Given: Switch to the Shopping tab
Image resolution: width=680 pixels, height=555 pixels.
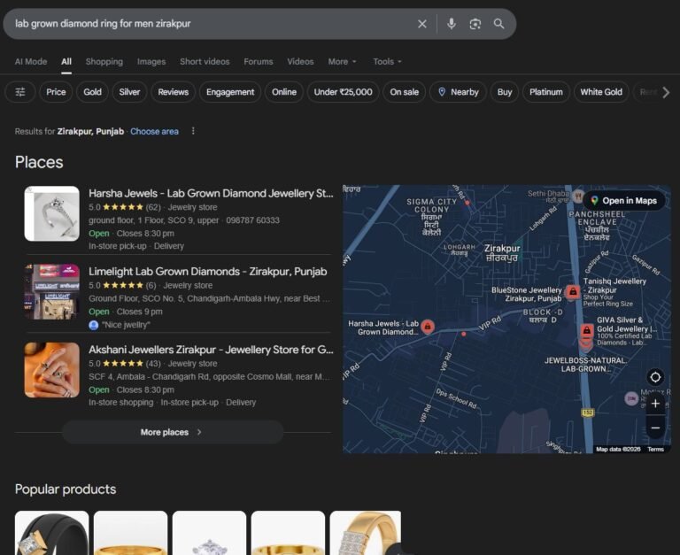Looking at the screenshot, I should [x=104, y=62].
